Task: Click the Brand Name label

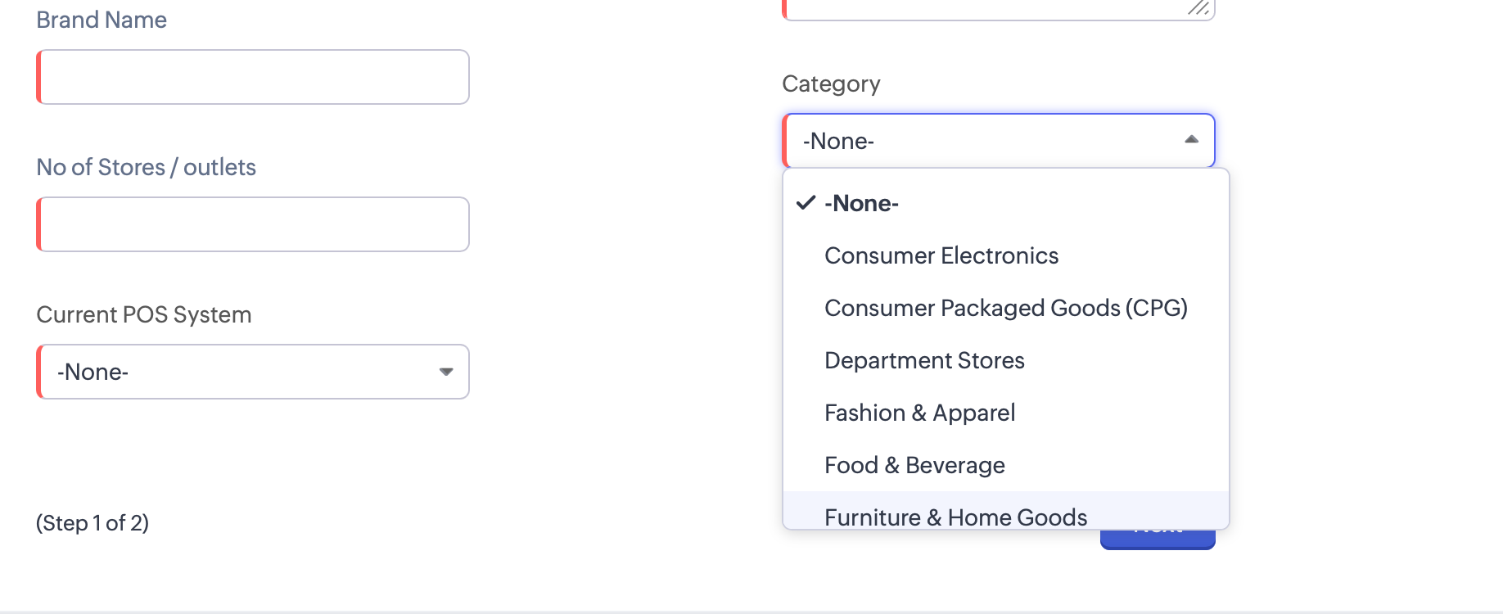Action: pos(102,20)
